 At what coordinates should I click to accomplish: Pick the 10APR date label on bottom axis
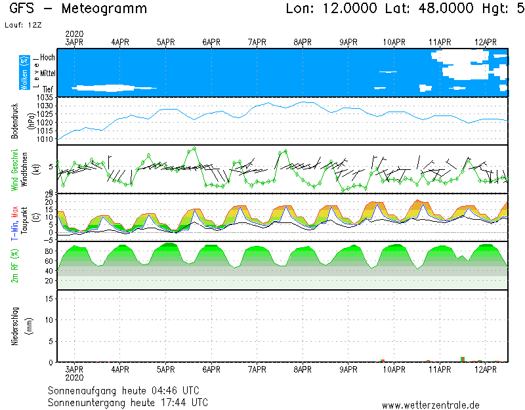click(394, 369)
